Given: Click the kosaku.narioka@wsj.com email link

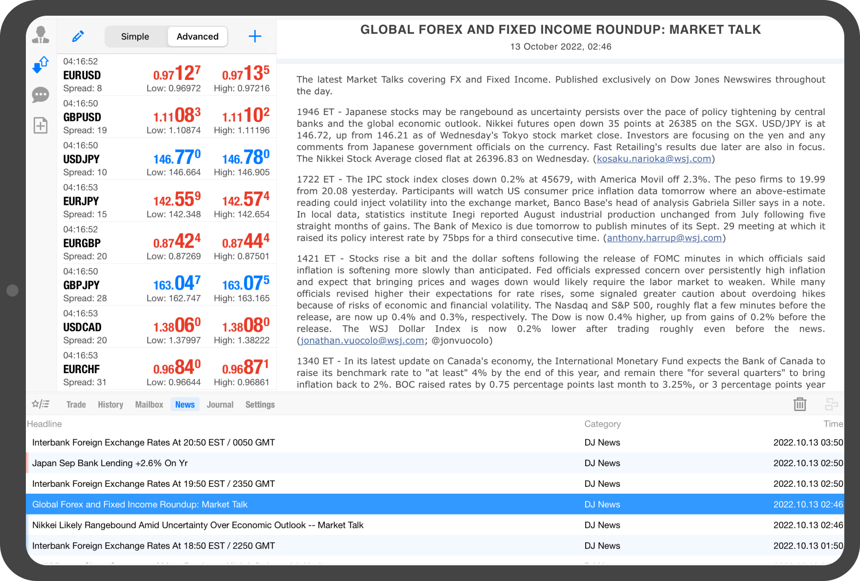Looking at the screenshot, I should [654, 159].
